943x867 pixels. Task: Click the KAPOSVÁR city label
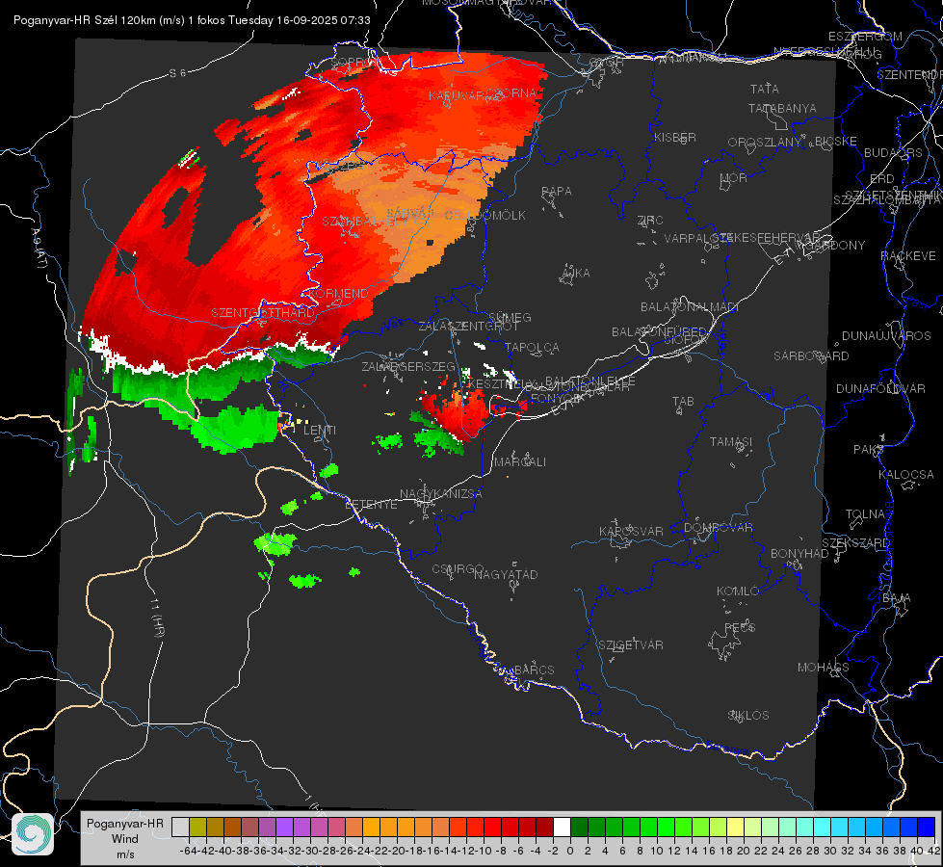(631, 531)
